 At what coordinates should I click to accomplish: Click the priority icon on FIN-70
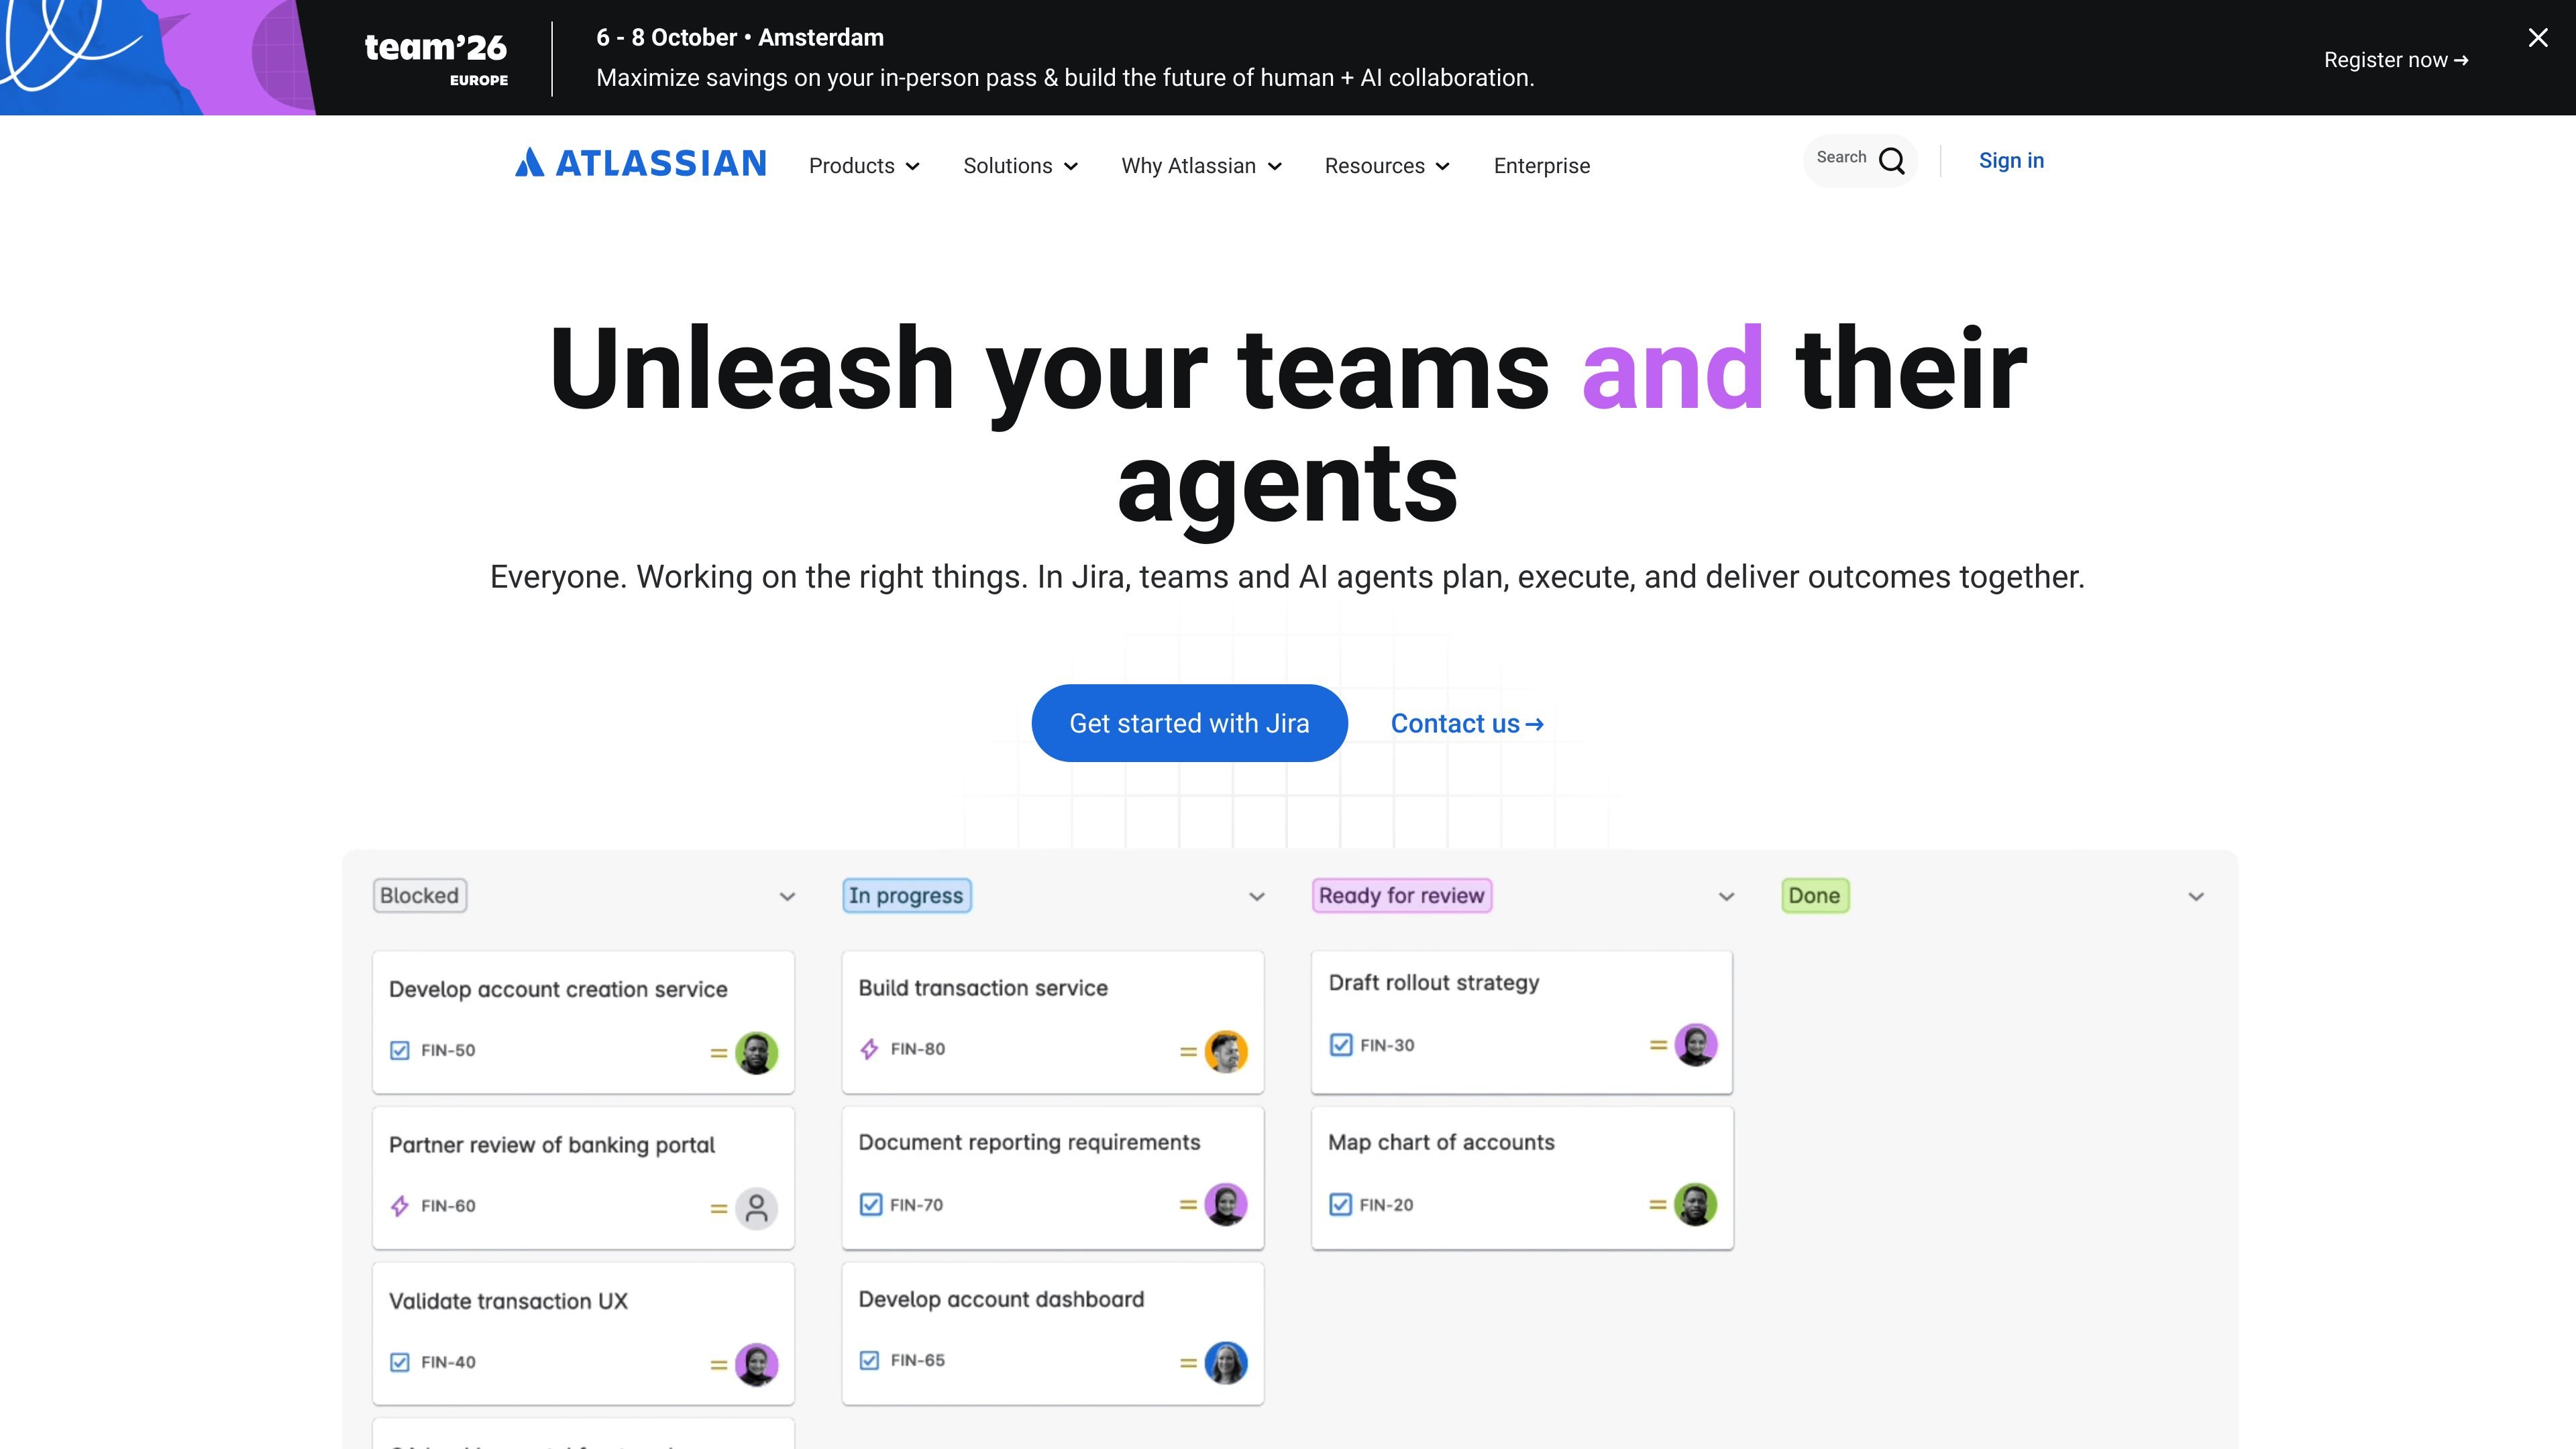point(1188,1205)
